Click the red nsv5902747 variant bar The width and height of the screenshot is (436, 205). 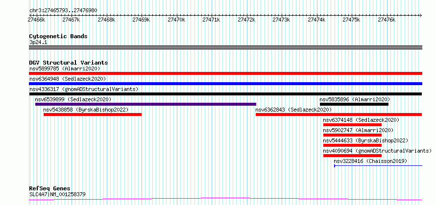[x=352, y=135]
